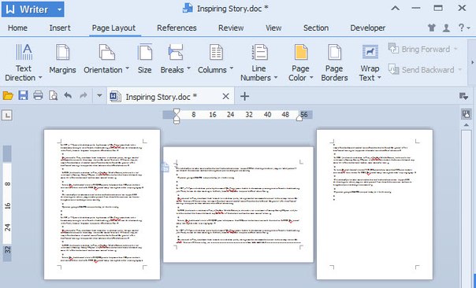Screen dimensions: 476x288
Task: Undo the last action
Action: tap(68, 96)
